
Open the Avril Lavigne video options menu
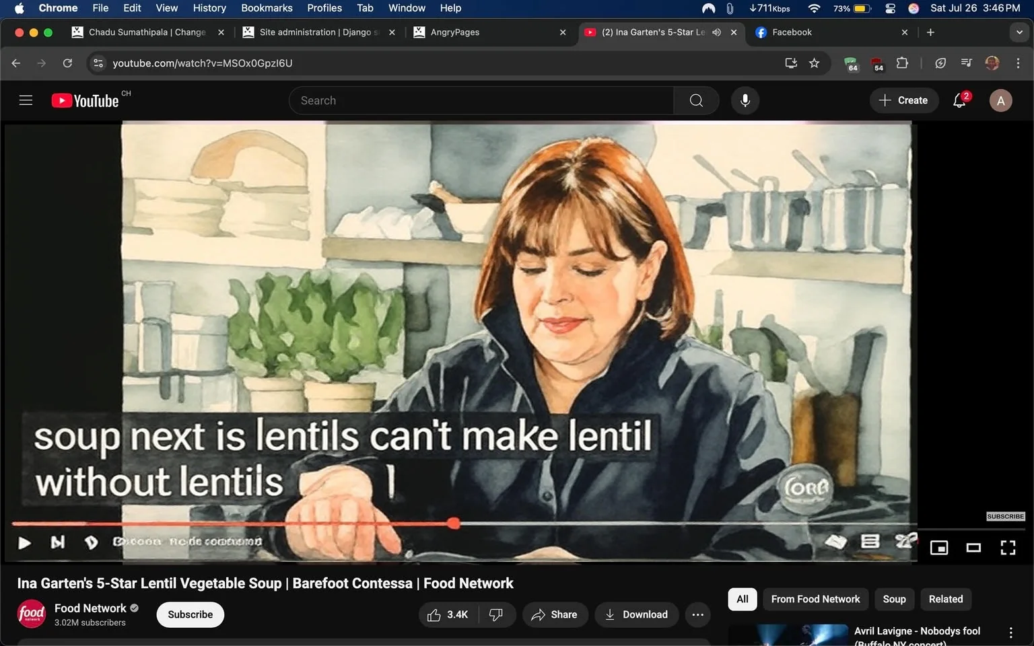[1010, 633]
